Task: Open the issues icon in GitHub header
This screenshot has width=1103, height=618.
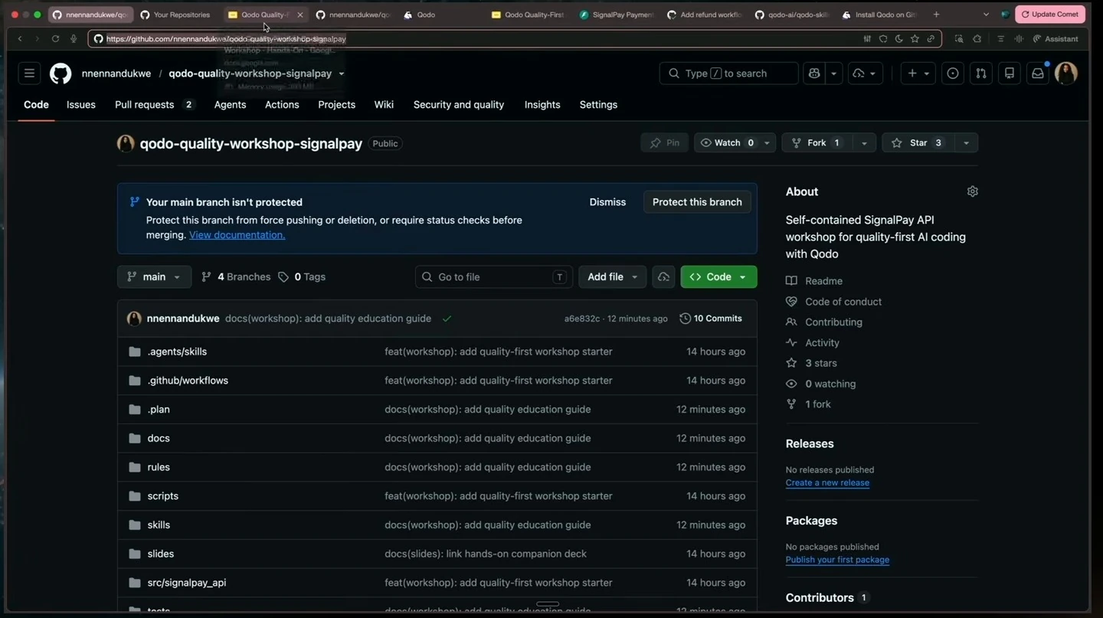Action: coord(953,74)
